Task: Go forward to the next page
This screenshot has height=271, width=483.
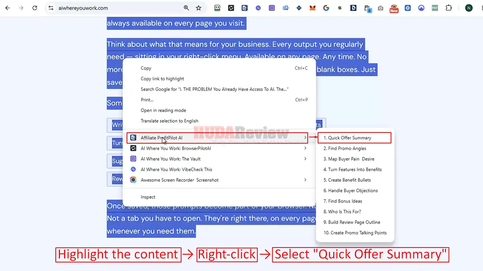Action: tap(21, 8)
